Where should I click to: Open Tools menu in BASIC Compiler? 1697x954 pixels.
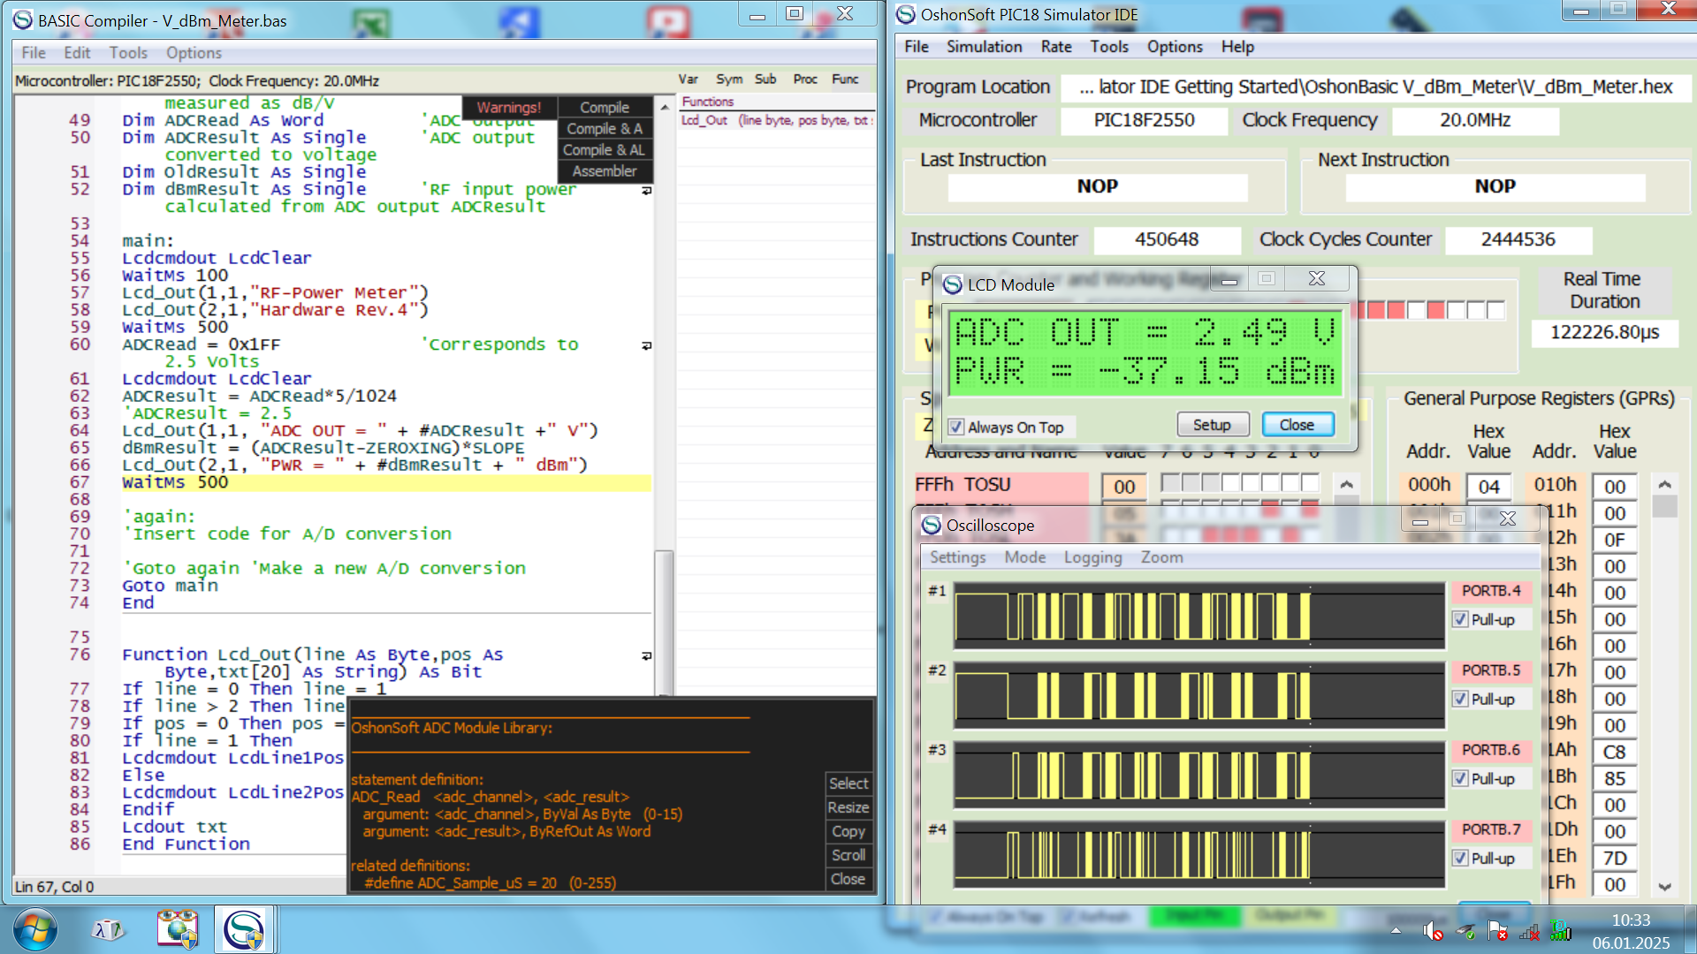(x=128, y=53)
